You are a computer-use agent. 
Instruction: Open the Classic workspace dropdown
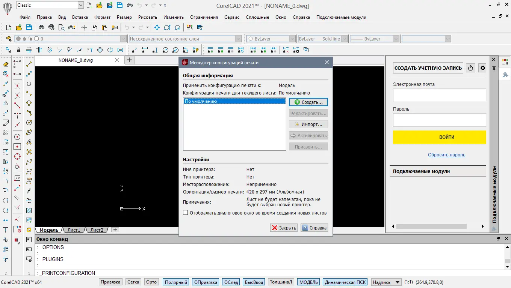point(80,5)
